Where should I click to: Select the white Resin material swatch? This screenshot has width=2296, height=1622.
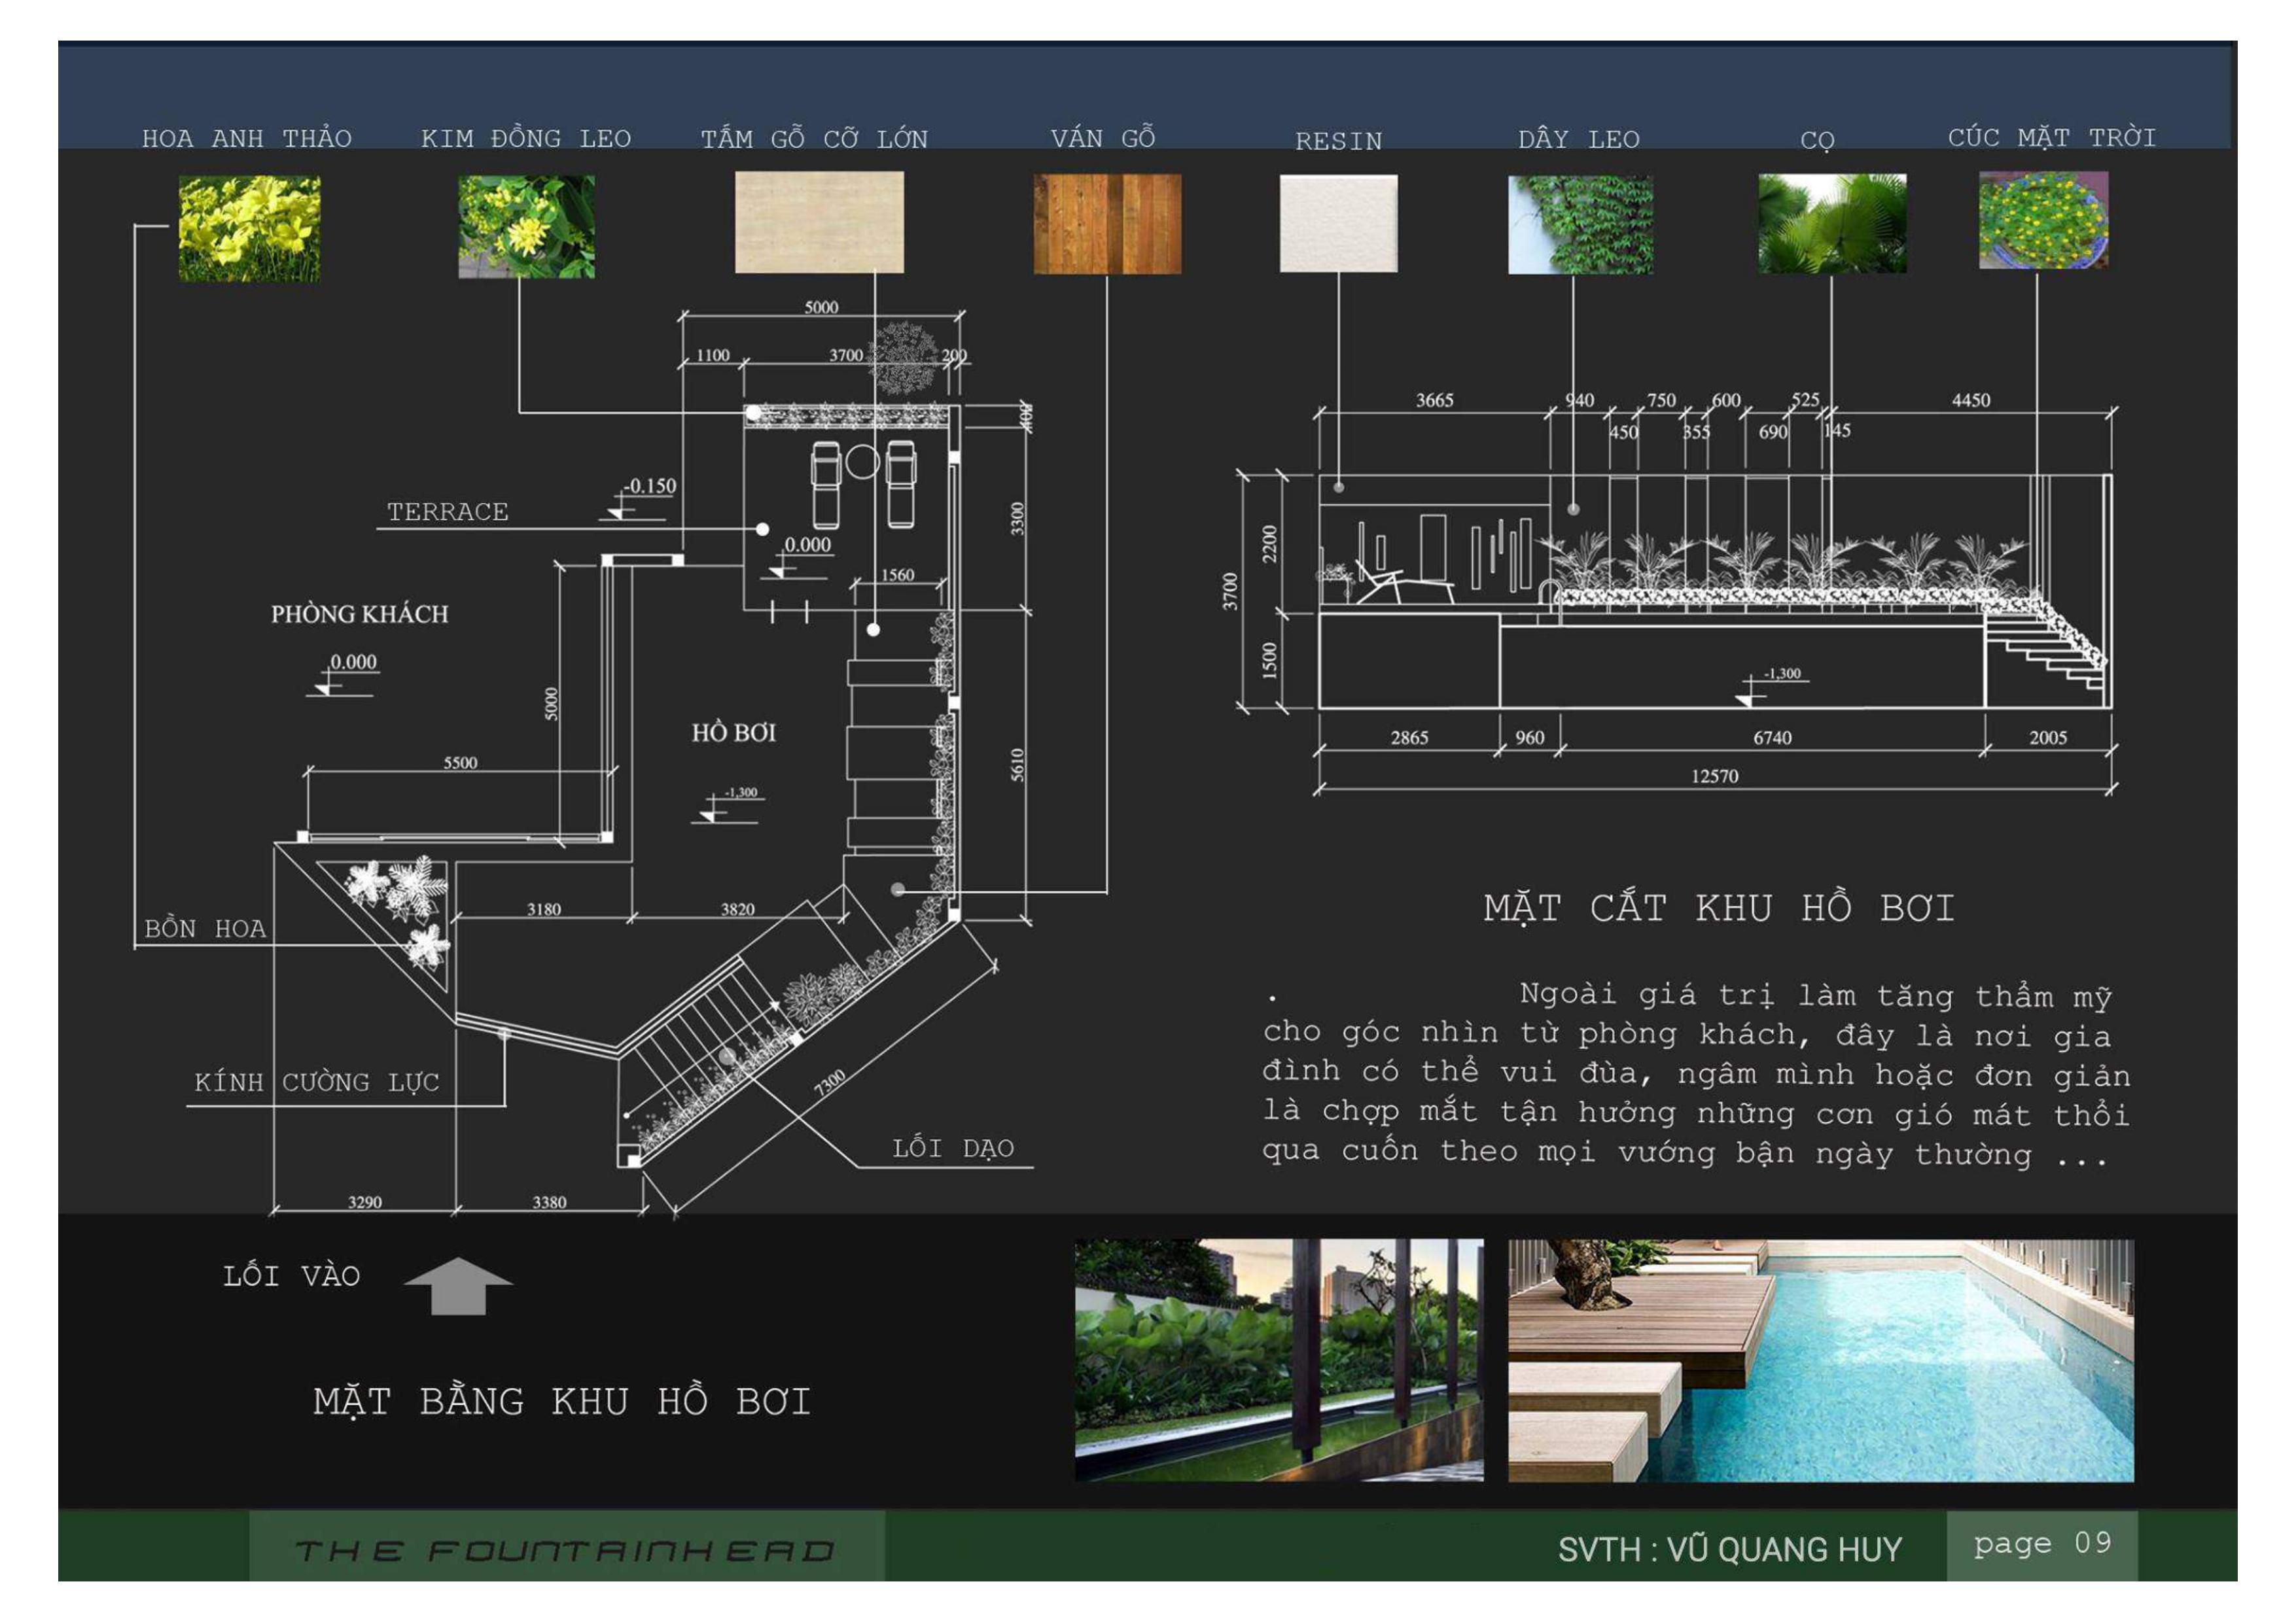click(1338, 223)
